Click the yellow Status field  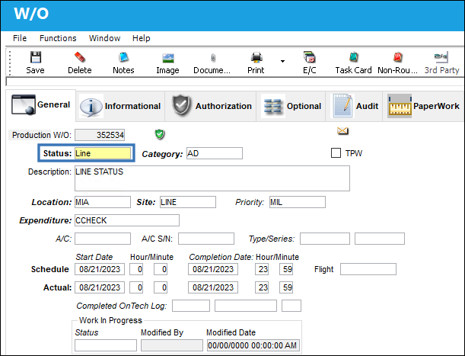tap(103, 153)
